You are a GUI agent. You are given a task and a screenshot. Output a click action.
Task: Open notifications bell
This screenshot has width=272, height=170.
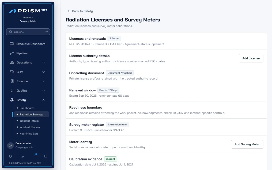point(10,156)
